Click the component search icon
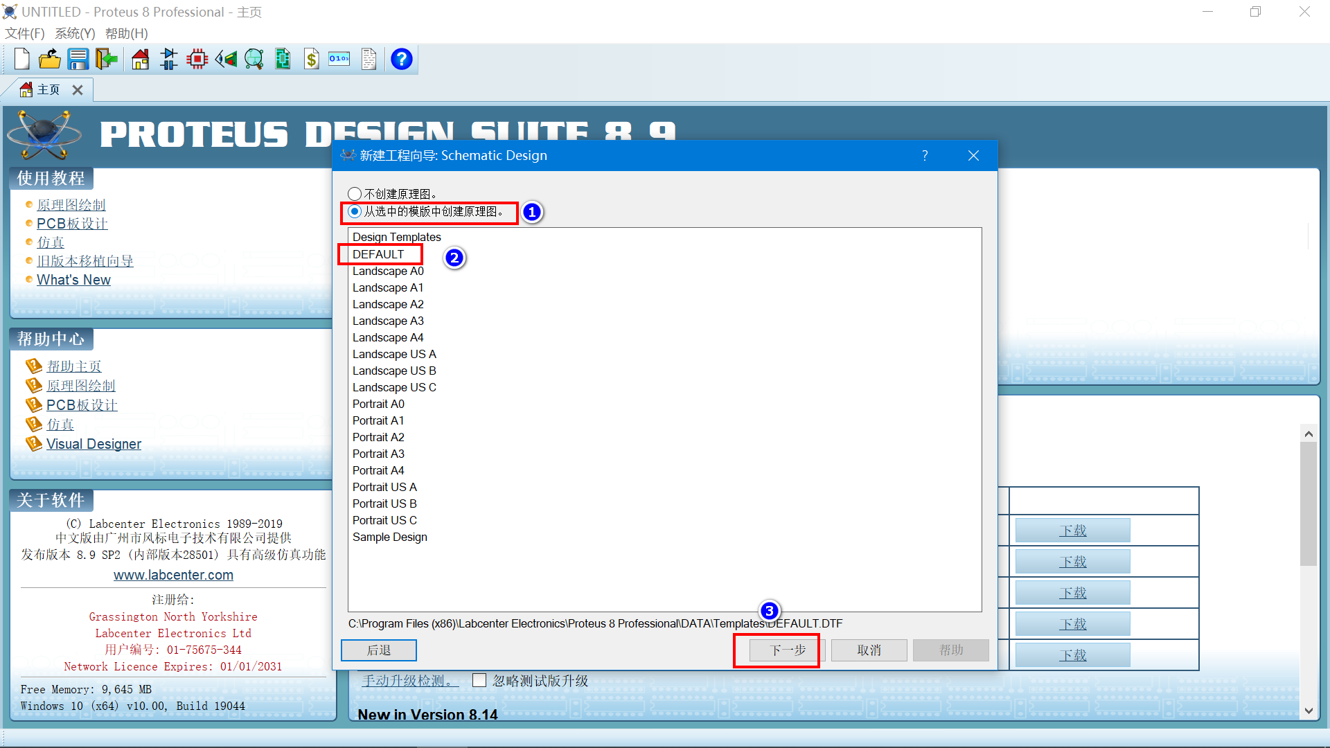 pos(255,58)
